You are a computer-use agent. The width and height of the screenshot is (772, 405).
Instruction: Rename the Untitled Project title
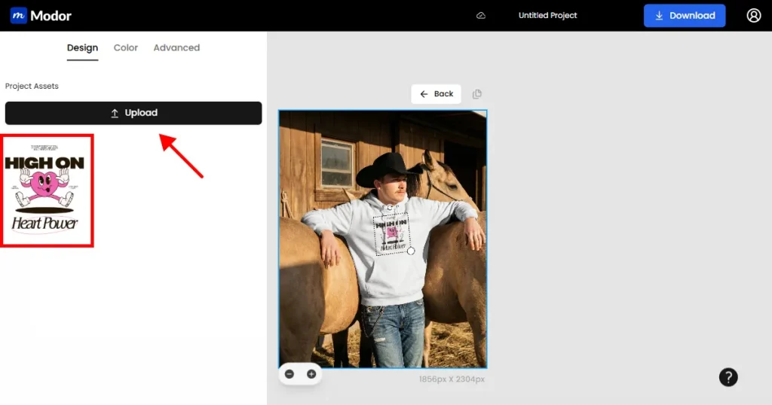547,16
